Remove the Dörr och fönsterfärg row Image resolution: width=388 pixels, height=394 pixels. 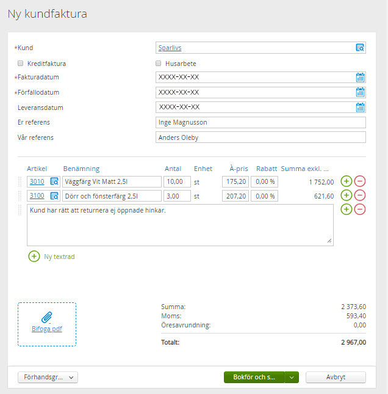pos(360,195)
